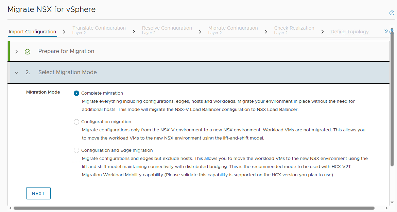Image resolution: width=397 pixels, height=212 pixels.
Task: Click the scroll right arrow
Action: click(386, 208)
